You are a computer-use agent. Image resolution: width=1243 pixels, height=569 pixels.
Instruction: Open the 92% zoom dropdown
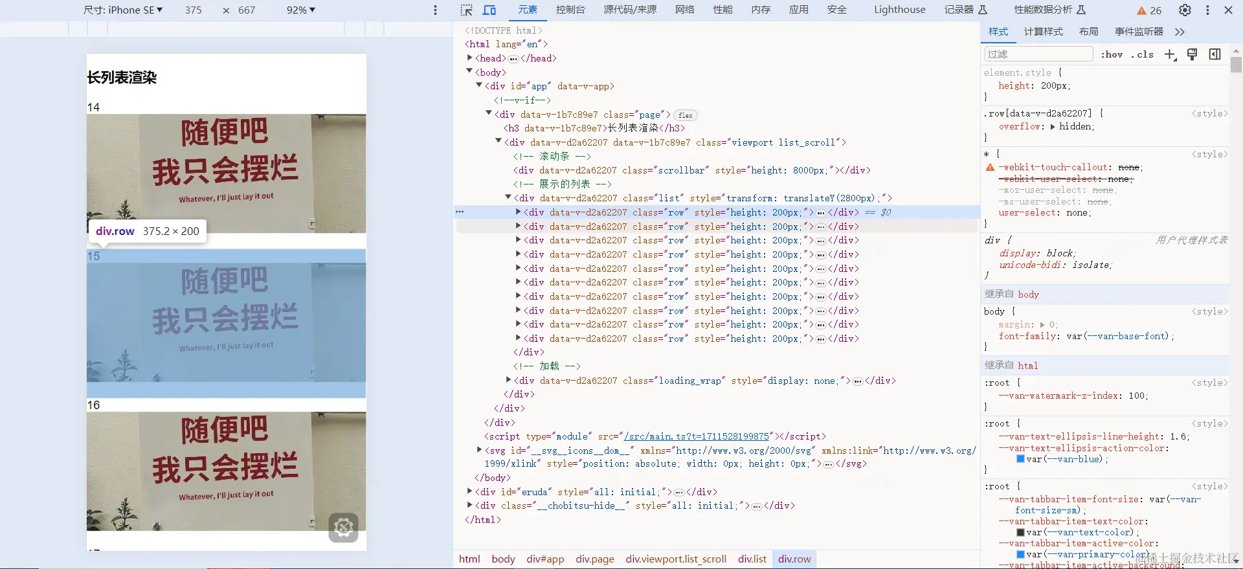coord(301,10)
